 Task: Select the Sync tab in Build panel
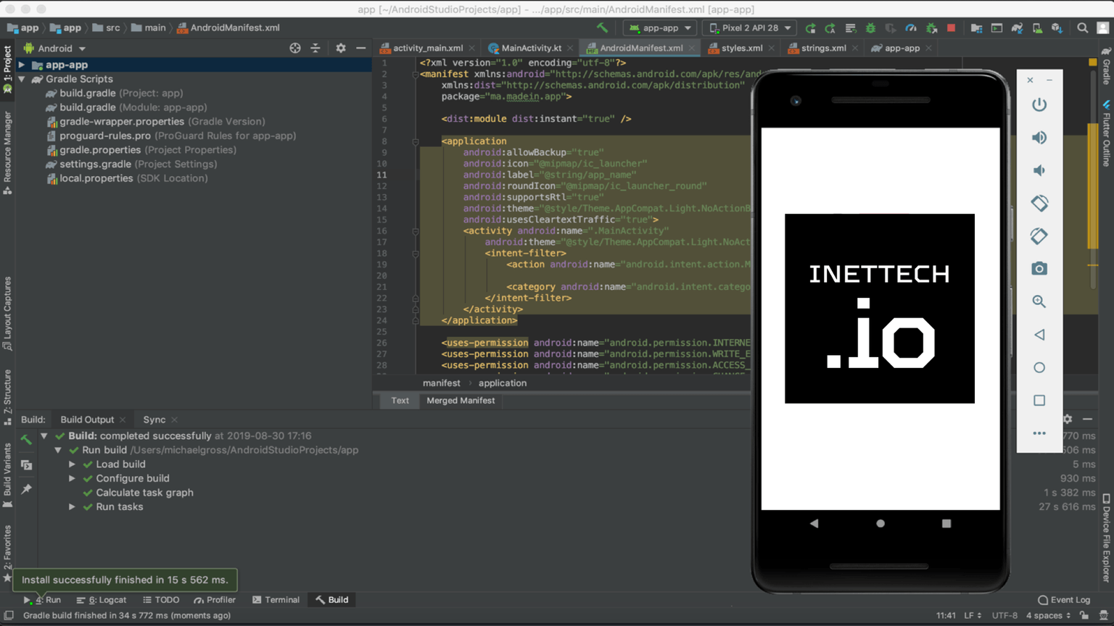tap(154, 420)
